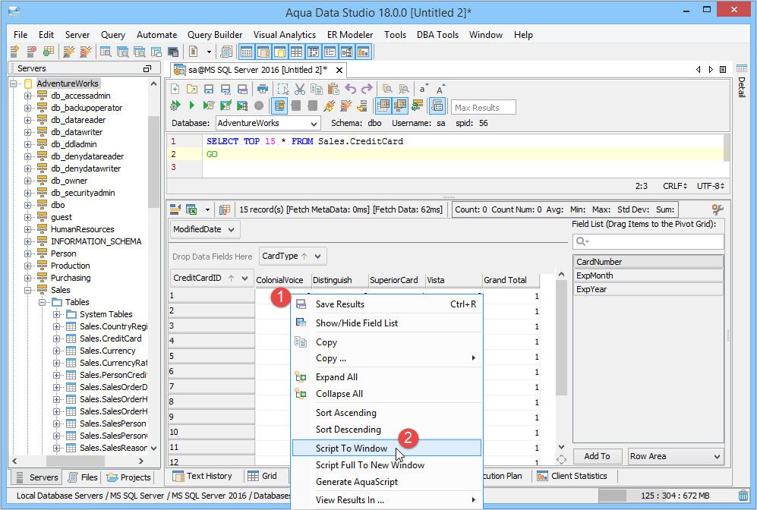This screenshot has height=510, width=757.
Task: Click Sort Descending in the context menu
Action: tap(386, 430)
